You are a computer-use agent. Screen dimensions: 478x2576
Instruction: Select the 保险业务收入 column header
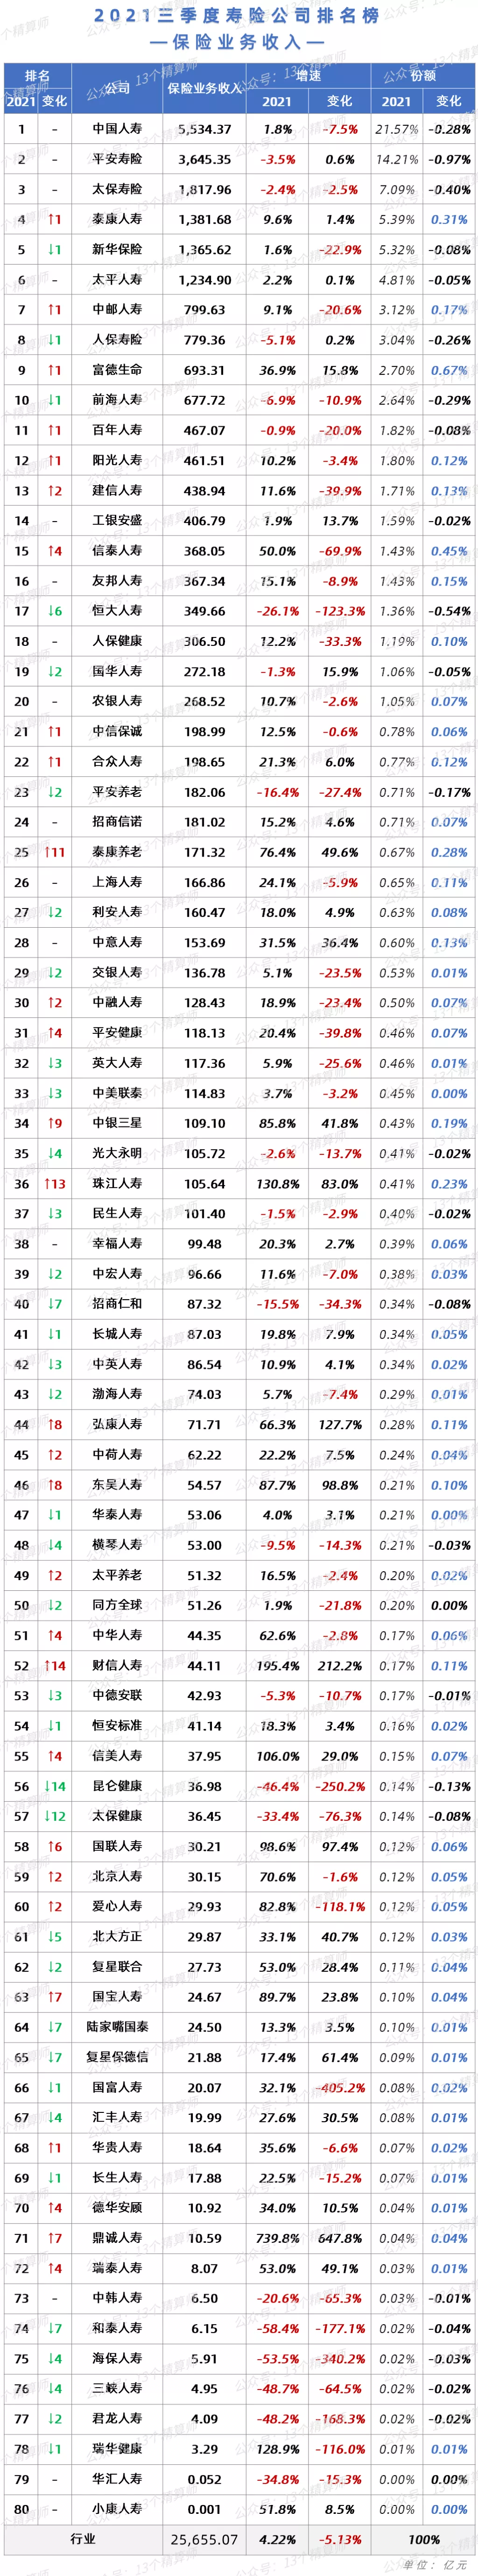204,88
